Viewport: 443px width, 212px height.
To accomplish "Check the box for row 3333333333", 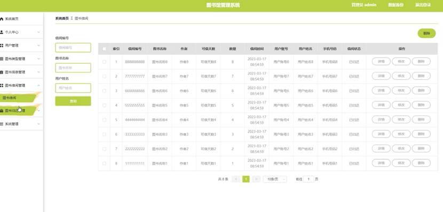I will (x=104, y=134).
